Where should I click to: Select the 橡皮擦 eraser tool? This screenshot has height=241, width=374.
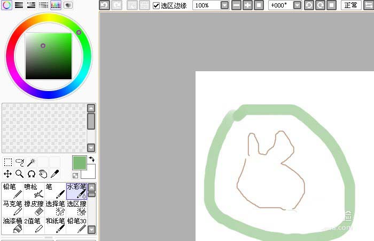point(34,208)
